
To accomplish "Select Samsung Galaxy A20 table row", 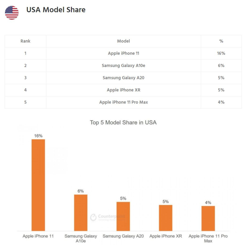I will click(123, 78).
